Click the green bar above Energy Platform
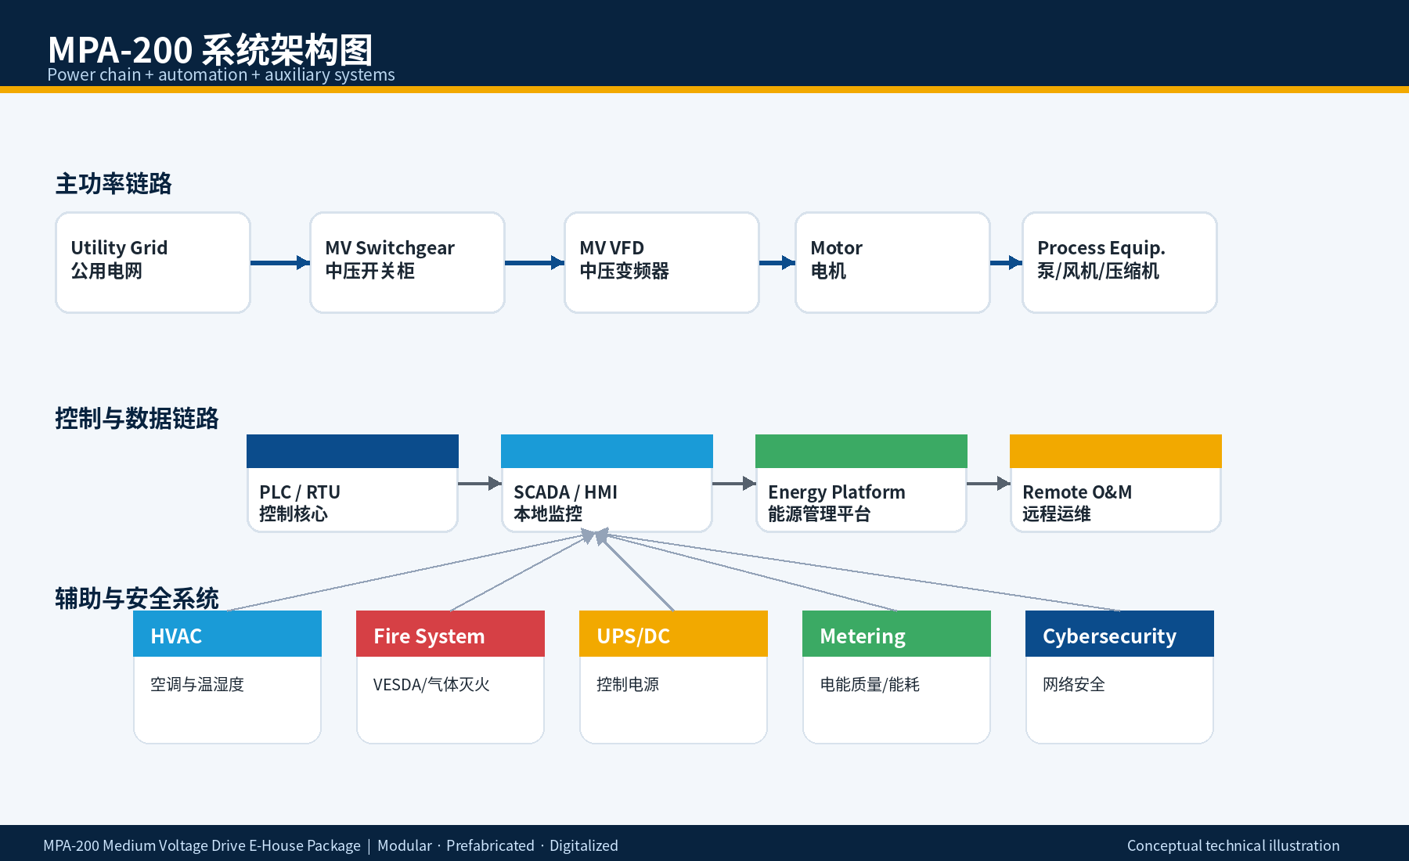This screenshot has height=861, width=1409. click(861, 451)
